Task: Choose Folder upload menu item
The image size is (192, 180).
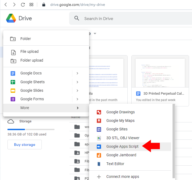Action: click(46, 61)
